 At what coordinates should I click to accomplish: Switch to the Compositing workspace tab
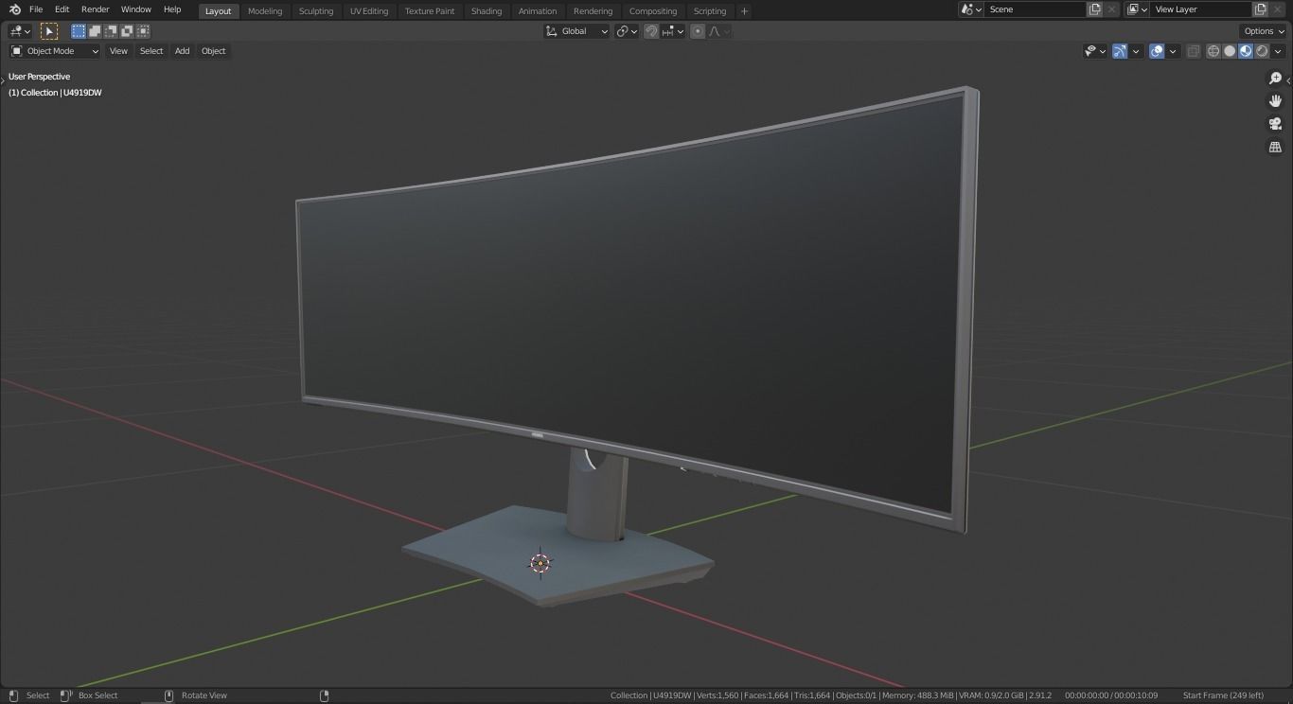pos(653,11)
